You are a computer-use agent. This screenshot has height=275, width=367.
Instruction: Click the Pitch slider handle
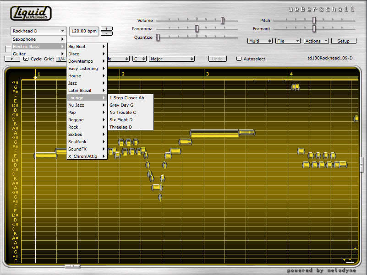(314, 21)
